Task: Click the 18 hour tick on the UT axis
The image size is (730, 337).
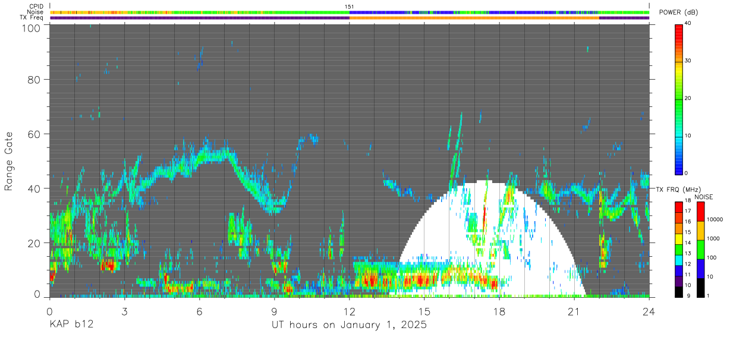Action: point(499,311)
